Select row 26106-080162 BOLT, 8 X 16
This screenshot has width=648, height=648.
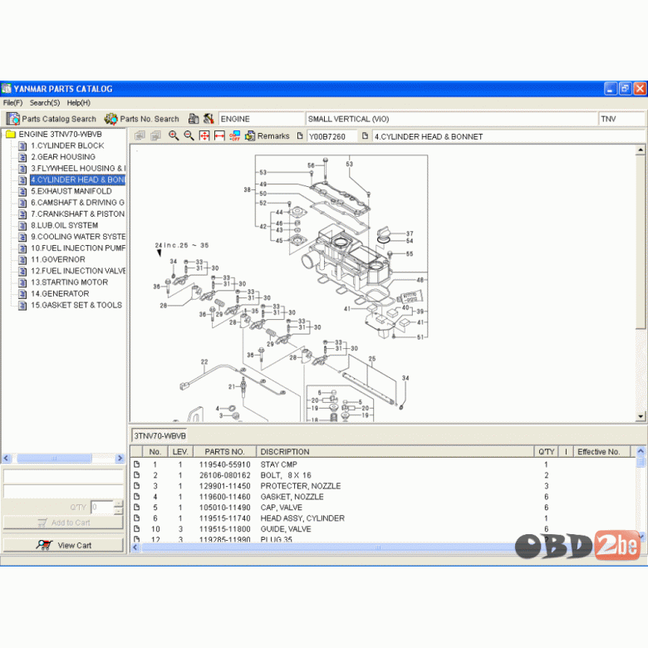[x=383, y=475]
